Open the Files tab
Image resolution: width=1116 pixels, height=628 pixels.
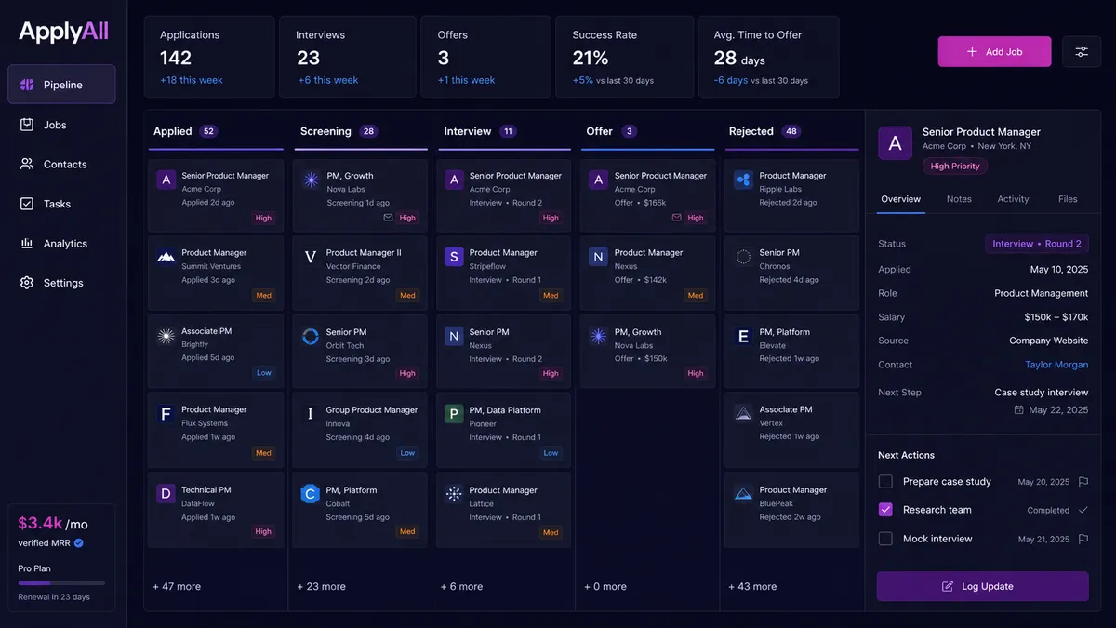tap(1068, 199)
